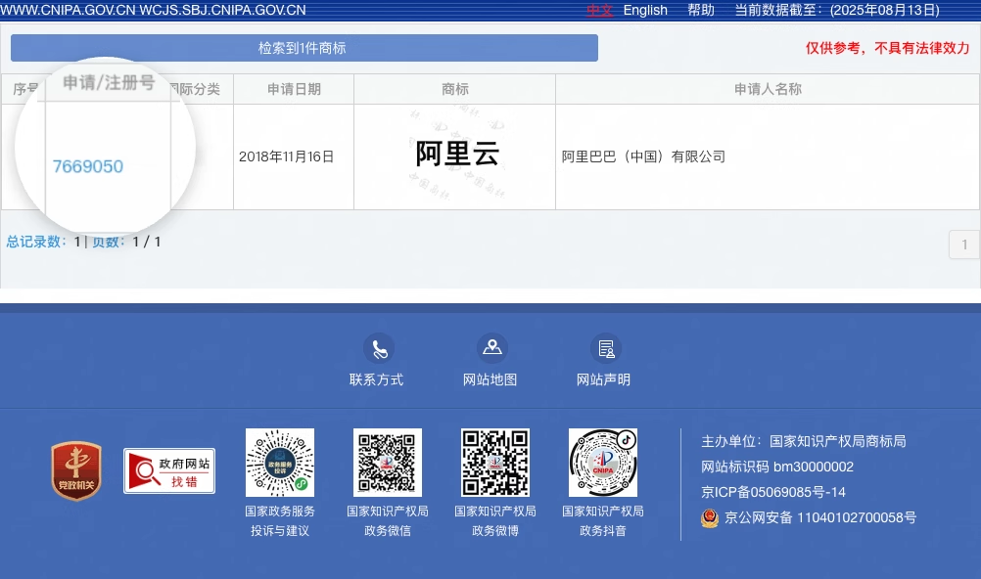
Task: Click the 当前数据截至 date text
Action: point(837,11)
